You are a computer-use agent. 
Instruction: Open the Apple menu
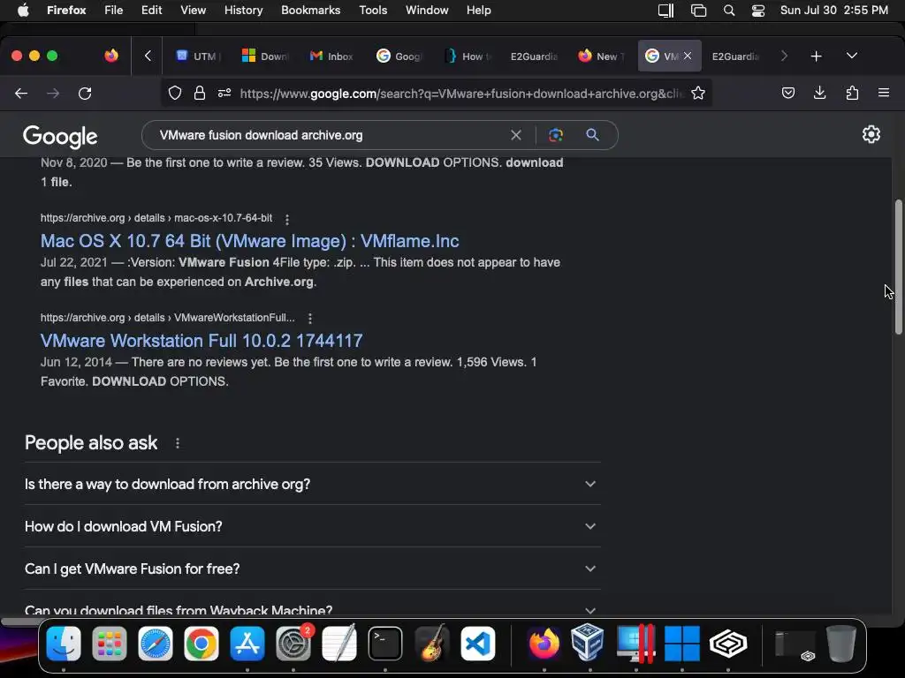coord(23,11)
